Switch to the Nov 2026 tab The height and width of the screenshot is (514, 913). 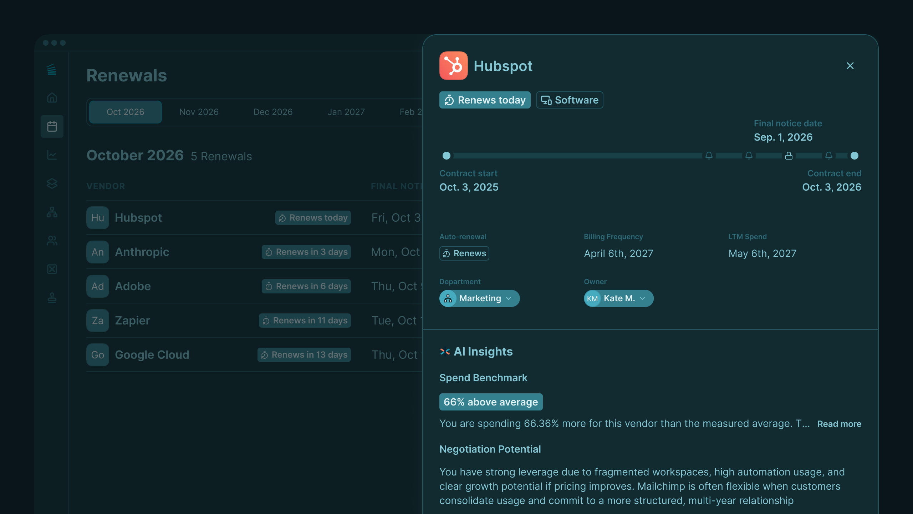pyautogui.click(x=199, y=112)
